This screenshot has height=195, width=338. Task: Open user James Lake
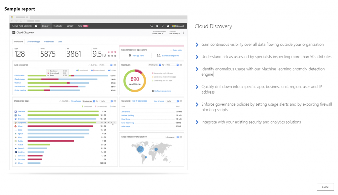point(125,112)
